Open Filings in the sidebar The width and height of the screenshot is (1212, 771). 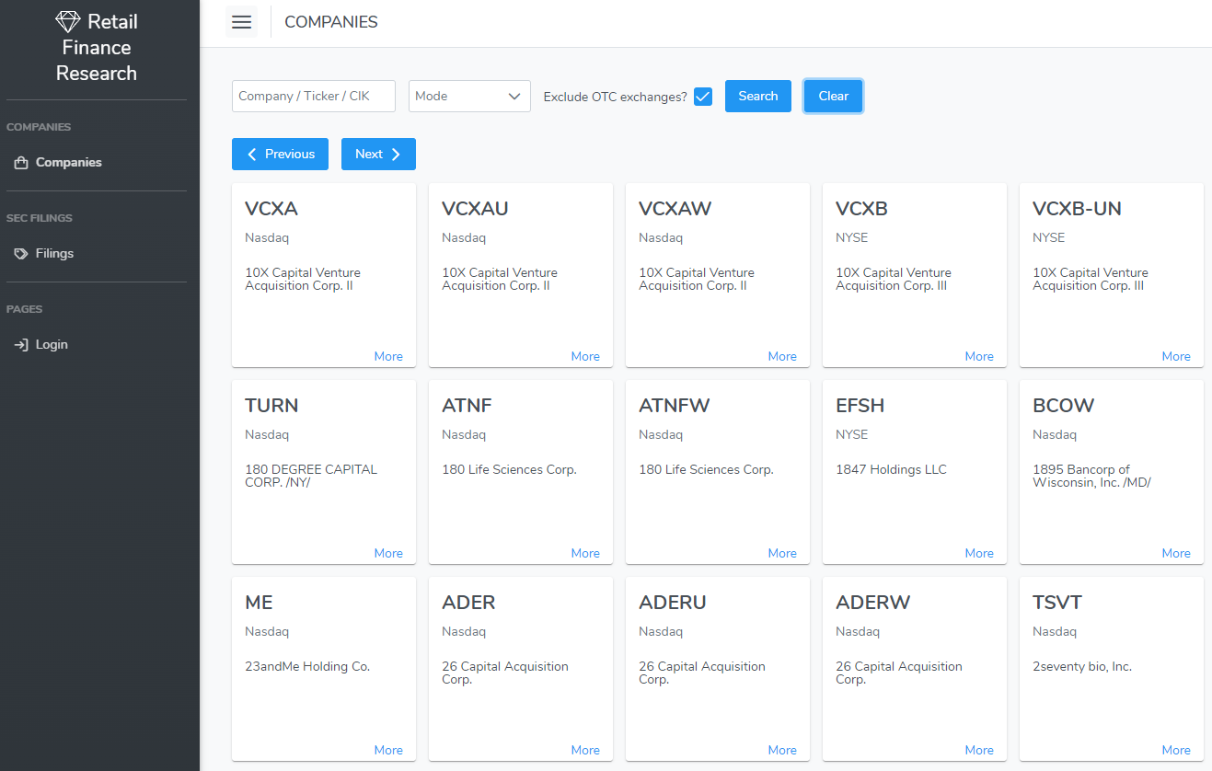coord(54,254)
